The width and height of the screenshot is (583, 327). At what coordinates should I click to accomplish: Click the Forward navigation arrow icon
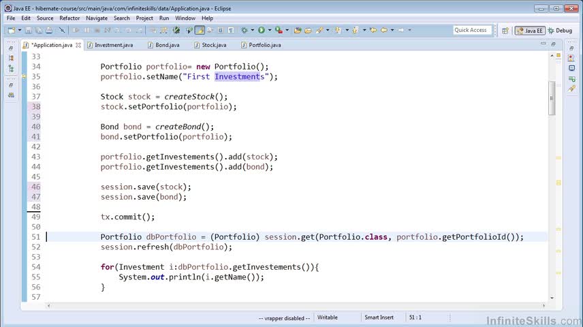(401, 30)
